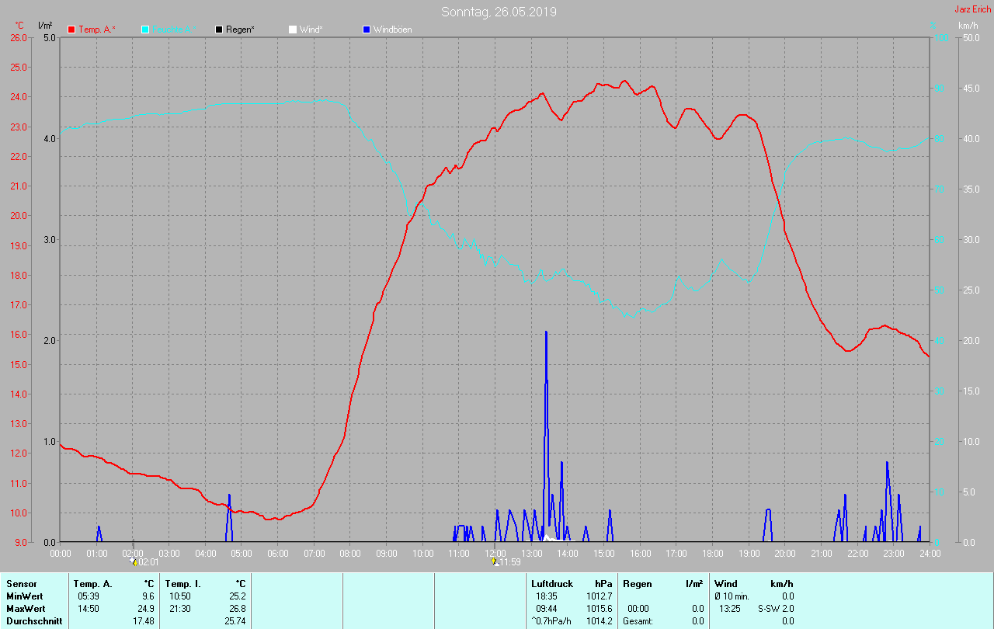Click the 'km/h' axis unit label
The image size is (994, 629).
[x=968, y=26]
